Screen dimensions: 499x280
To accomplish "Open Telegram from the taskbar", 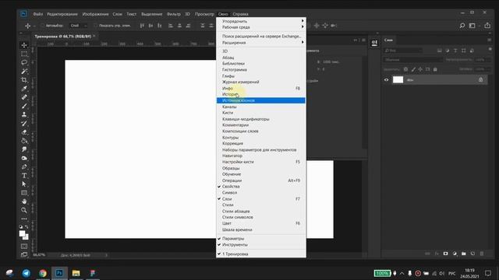I will (x=26, y=273).
